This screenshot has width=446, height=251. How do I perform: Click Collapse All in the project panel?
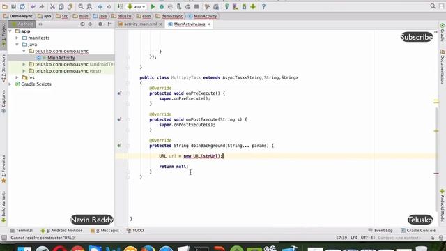tap(90, 24)
